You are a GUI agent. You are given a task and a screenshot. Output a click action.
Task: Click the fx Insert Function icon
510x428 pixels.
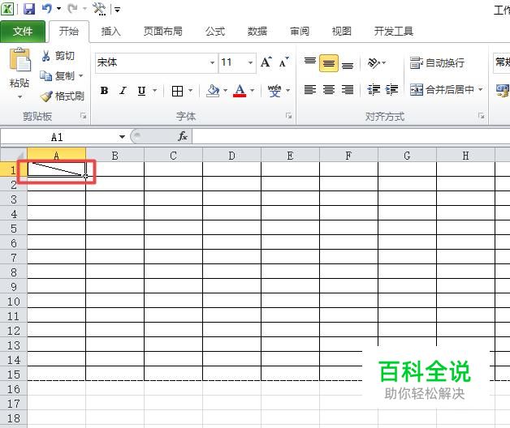tap(183, 136)
